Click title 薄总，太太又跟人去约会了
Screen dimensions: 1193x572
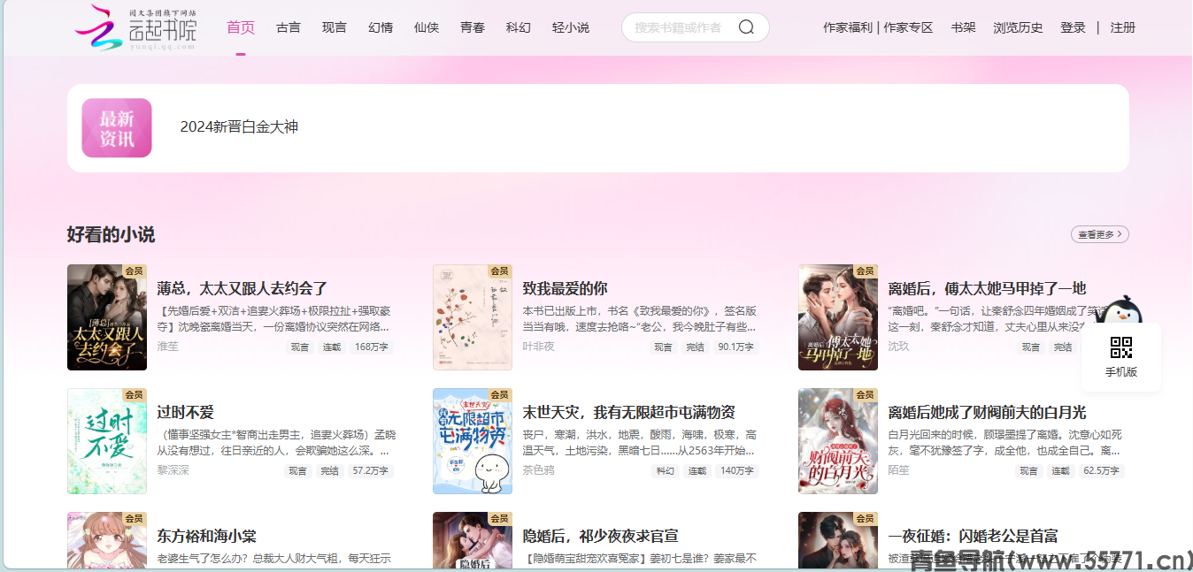[242, 288]
